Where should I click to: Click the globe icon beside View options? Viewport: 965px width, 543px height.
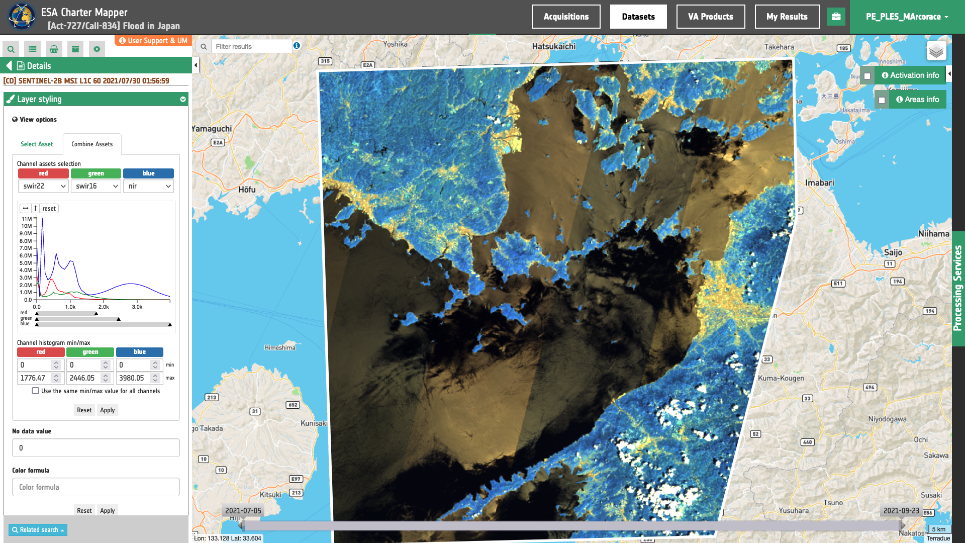15,120
